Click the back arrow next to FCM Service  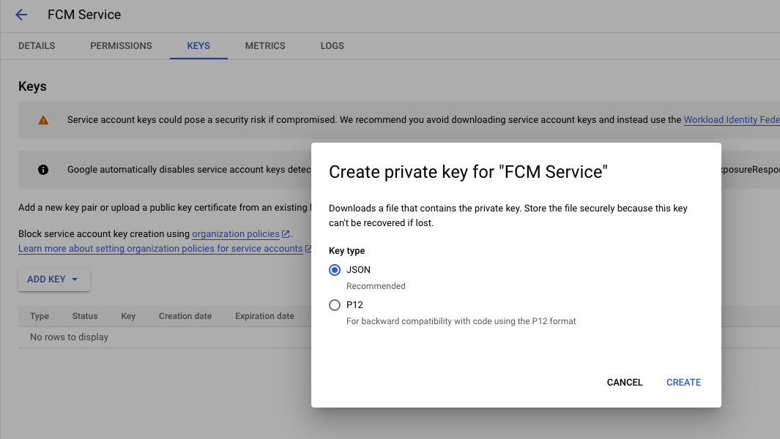click(21, 15)
